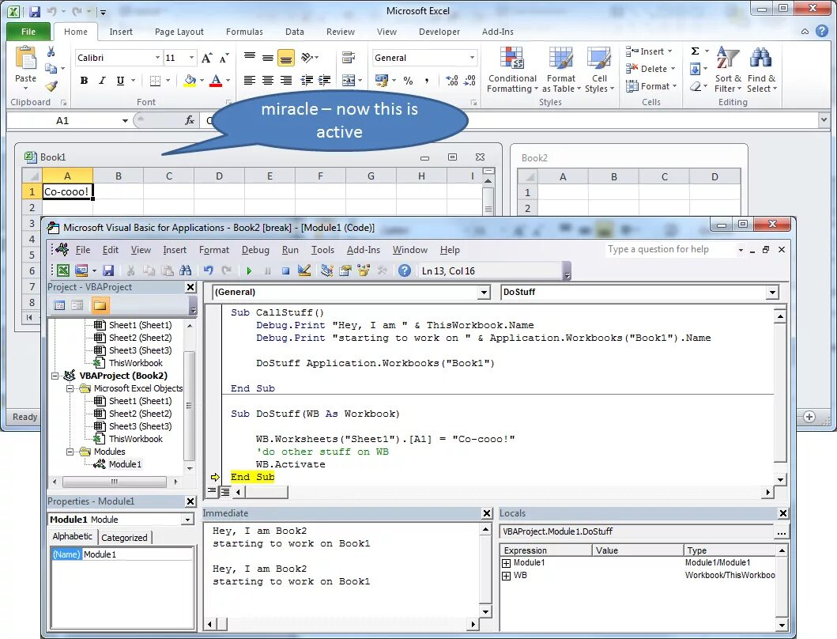Click the Fill Color bucket icon
837x639 pixels.
click(x=190, y=81)
